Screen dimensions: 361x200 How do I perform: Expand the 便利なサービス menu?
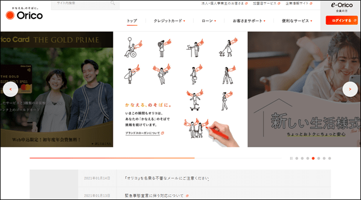(297, 21)
